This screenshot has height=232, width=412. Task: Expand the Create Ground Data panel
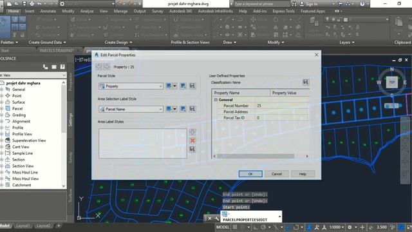(47, 43)
